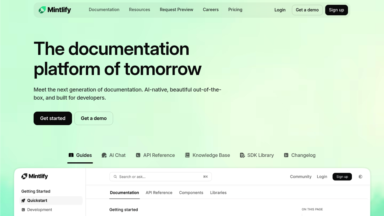The width and height of the screenshot is (384, 216).
Task: Click the Get started button
Action: tap(52, 118)
